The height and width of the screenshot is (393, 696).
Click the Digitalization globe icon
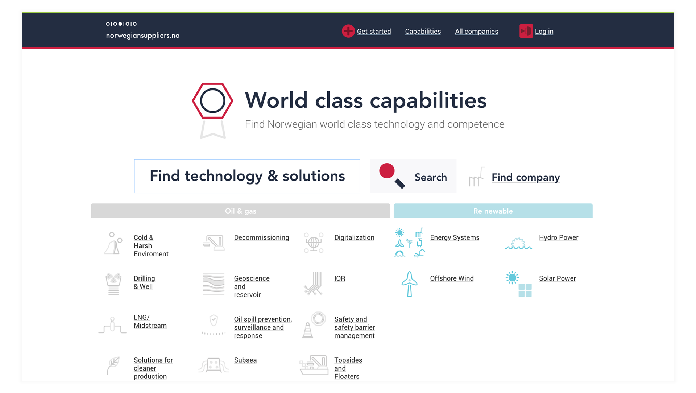coord(314,243)
